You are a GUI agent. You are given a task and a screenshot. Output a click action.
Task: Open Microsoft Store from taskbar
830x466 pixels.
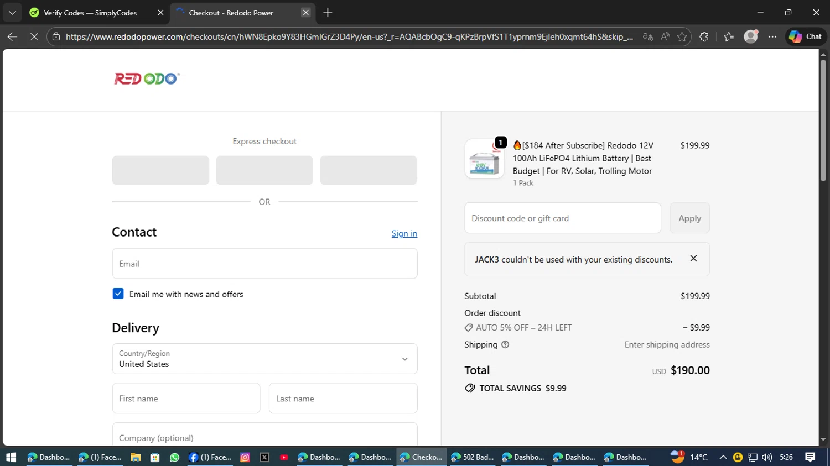(x=155, y=457)
